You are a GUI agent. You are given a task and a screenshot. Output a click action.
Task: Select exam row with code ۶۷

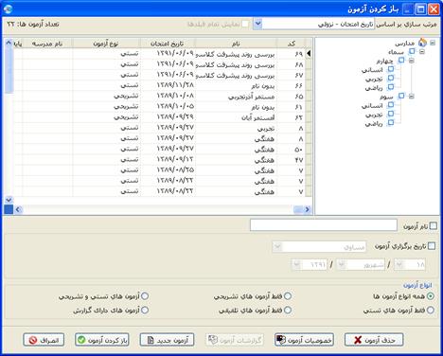click(x=160, y=75)
